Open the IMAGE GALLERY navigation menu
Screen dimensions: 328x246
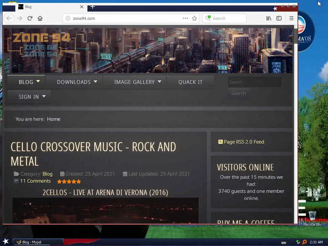coord(134,82)
